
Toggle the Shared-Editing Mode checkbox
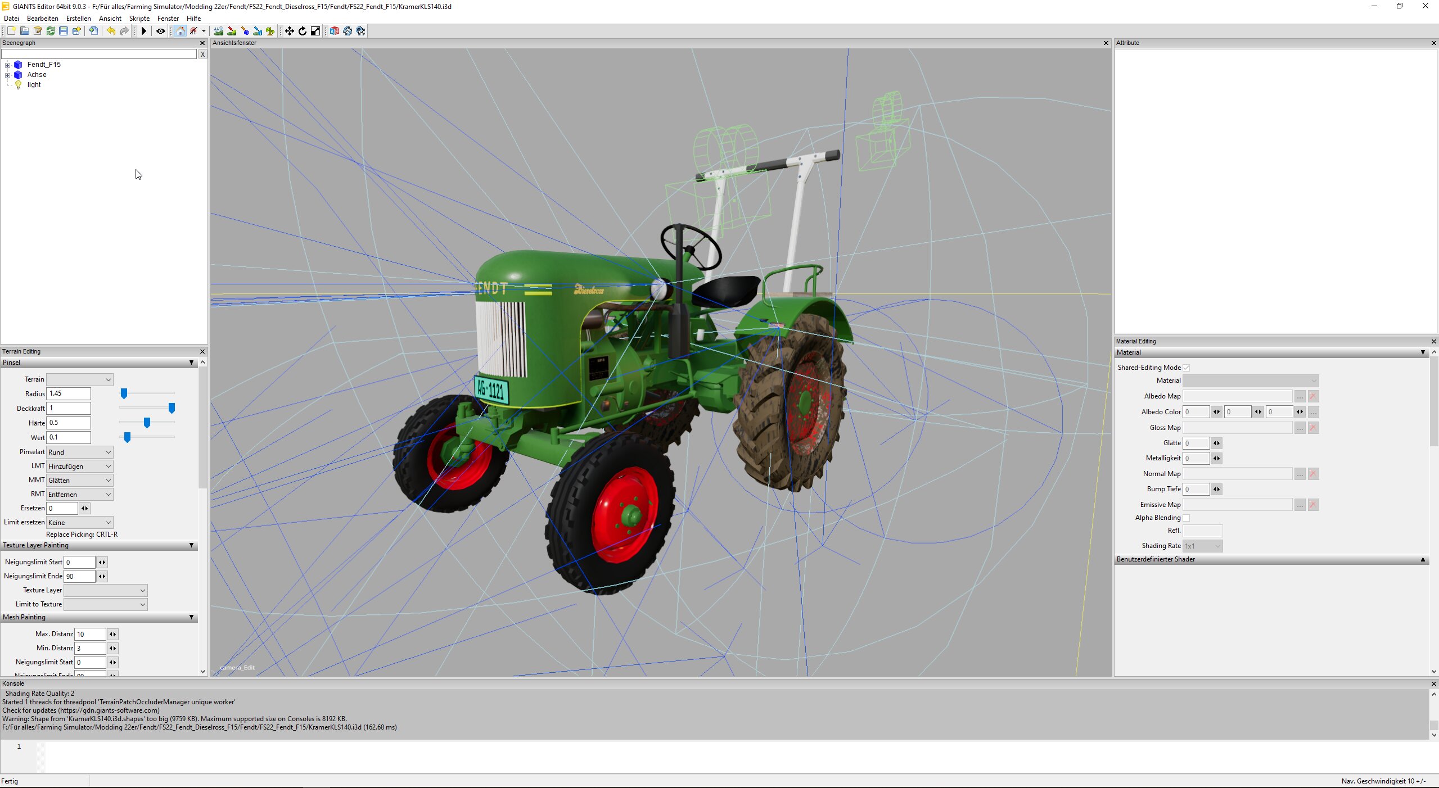(1186, 368)
